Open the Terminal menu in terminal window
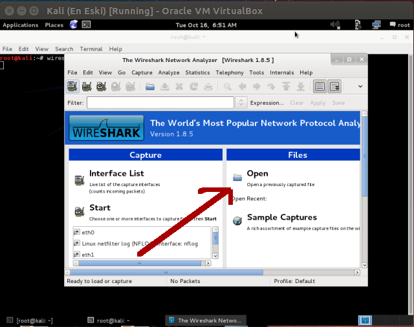 (x=91, y=49)
